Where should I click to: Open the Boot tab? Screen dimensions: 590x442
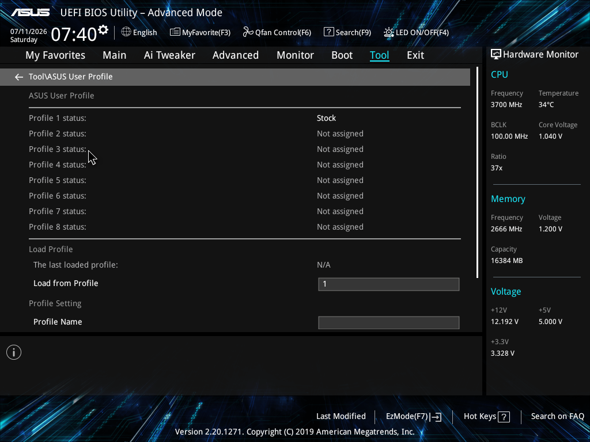342,55
